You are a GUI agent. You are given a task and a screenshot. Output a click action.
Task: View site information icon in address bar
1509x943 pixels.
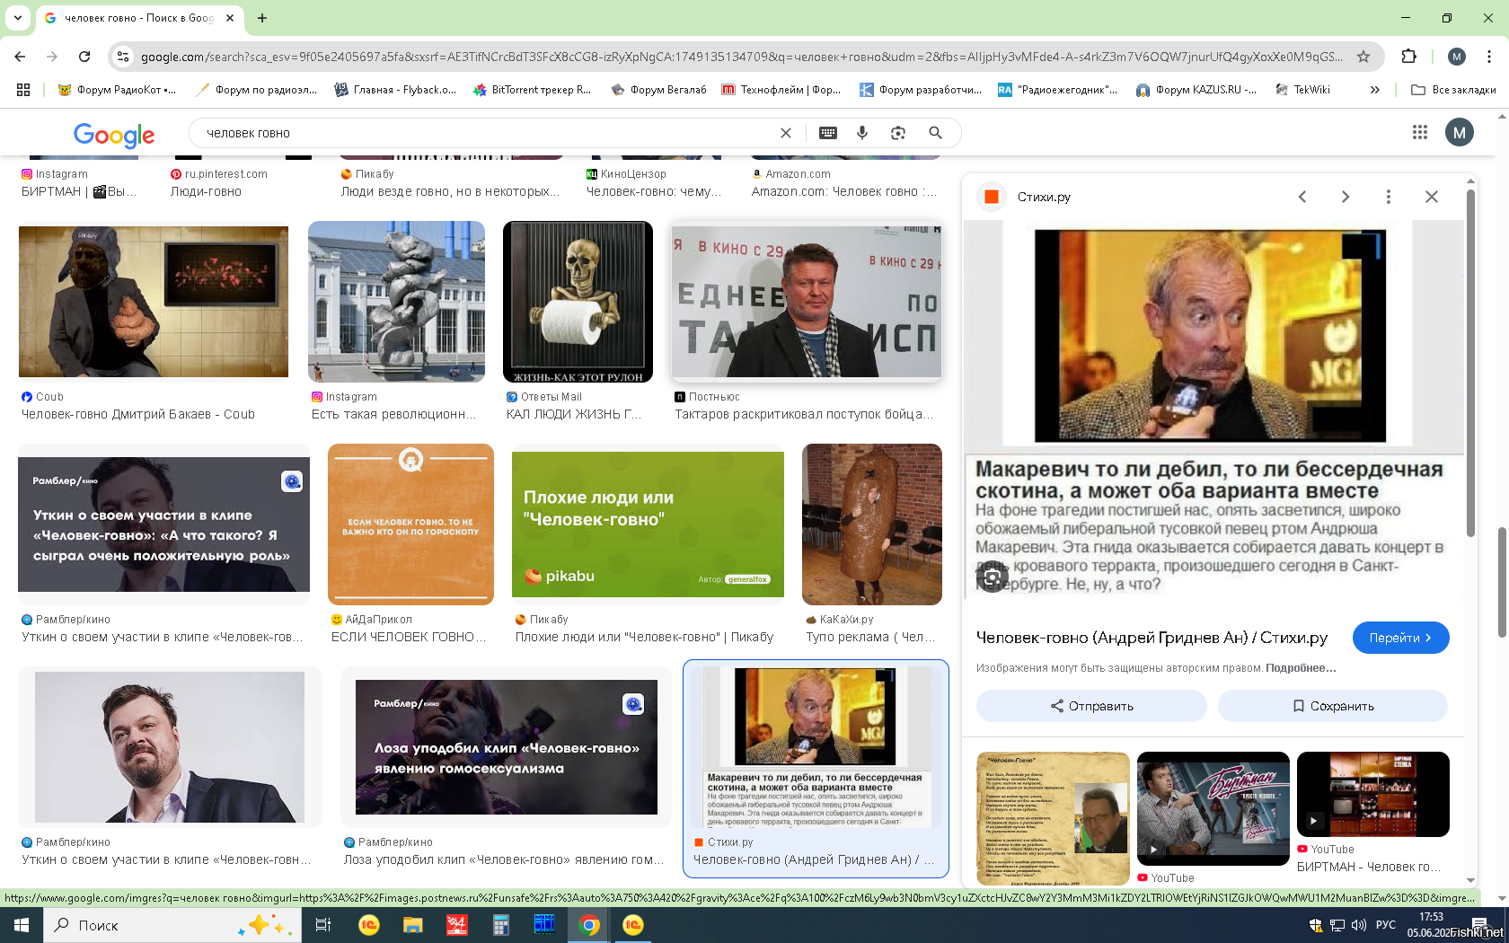(124, 57)
